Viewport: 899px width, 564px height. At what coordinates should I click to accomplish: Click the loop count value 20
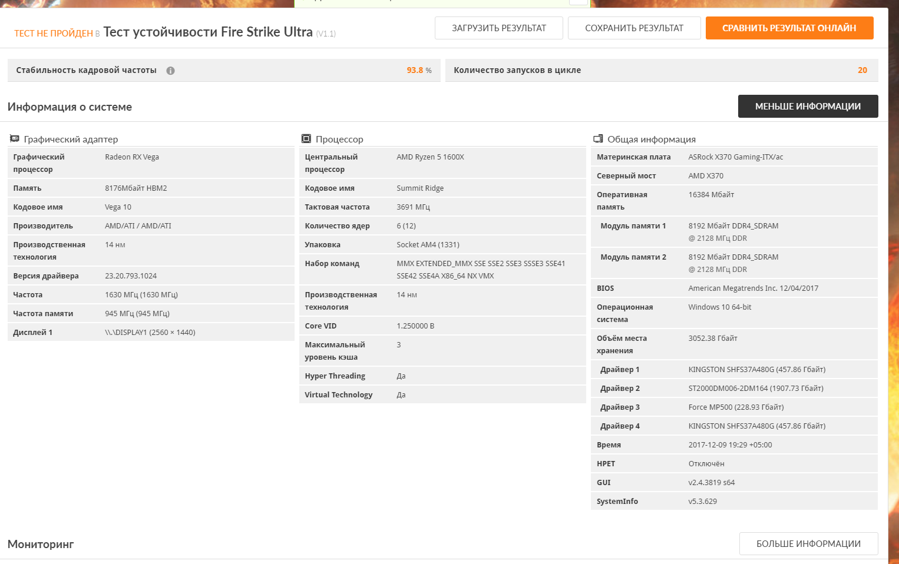[862, 70]
